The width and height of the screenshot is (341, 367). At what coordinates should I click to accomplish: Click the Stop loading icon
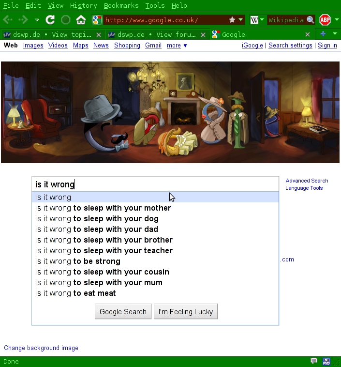(x=66, y=20)
